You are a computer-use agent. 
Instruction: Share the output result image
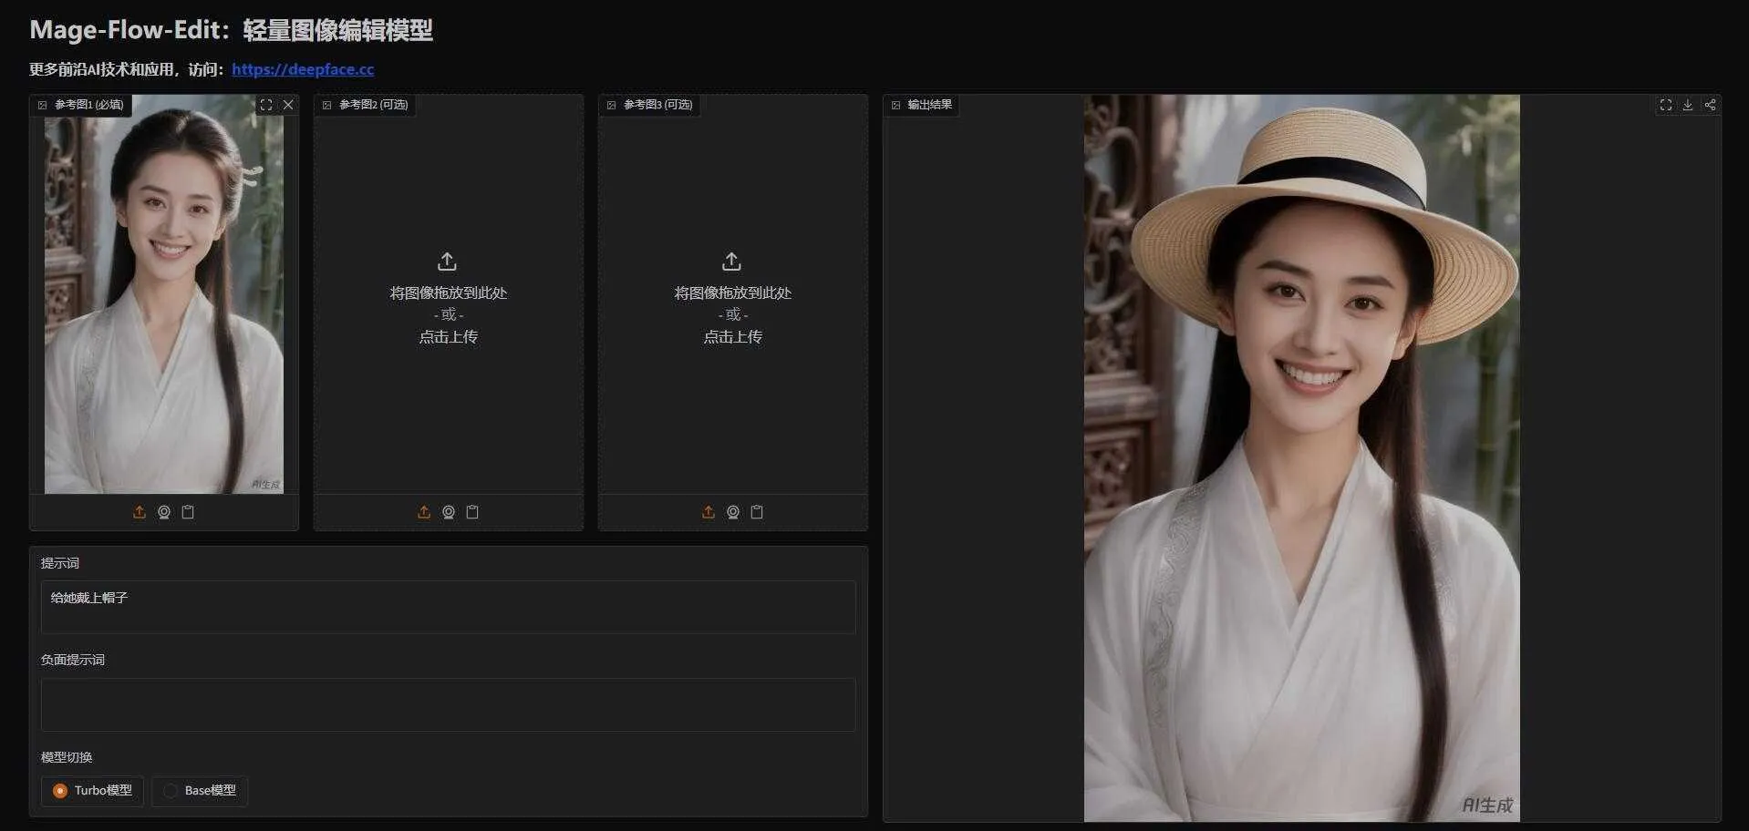tap(1710, 105)
